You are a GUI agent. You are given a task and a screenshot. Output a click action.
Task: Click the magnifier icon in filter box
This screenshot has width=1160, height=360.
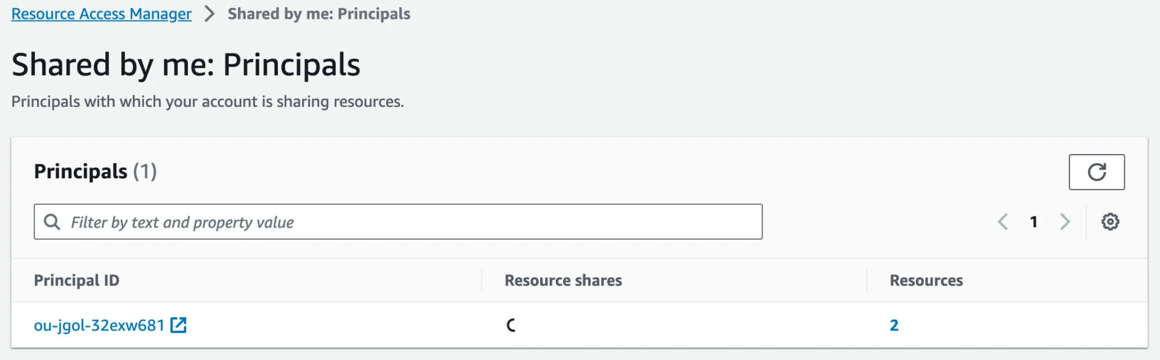point(52,222)
